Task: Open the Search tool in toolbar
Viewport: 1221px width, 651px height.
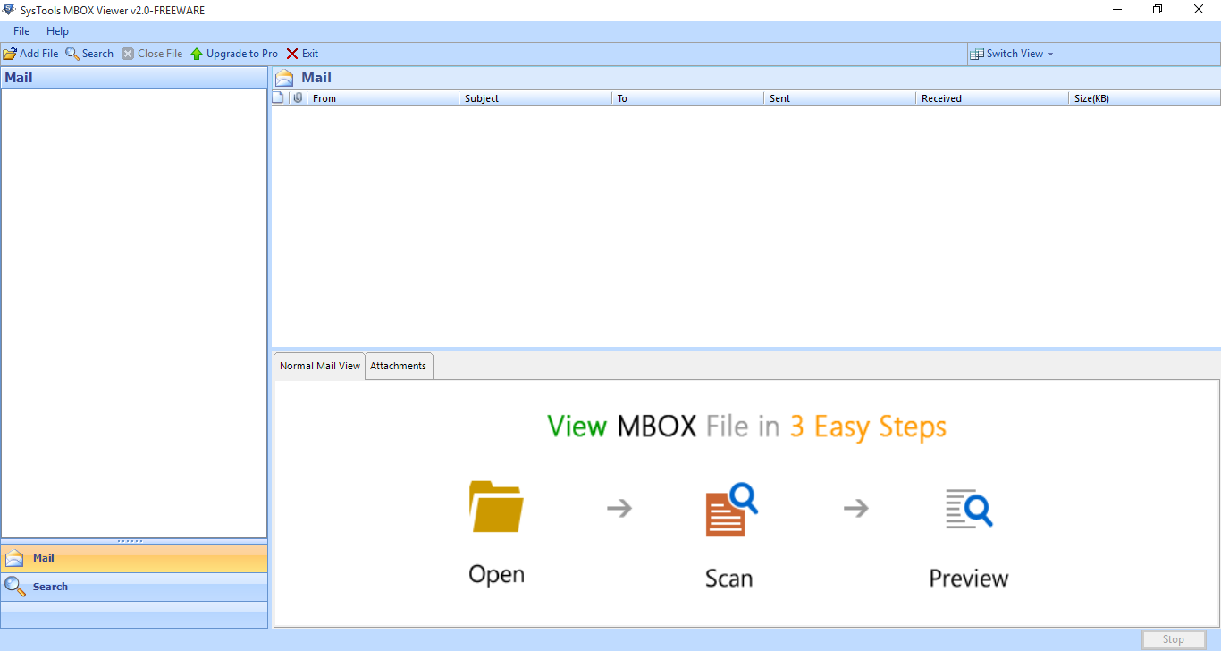Action: point(89,54)
